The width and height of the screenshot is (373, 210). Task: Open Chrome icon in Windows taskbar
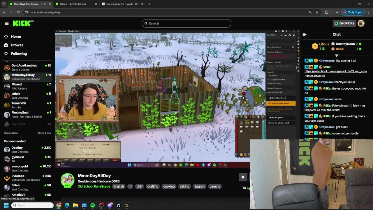pos(59,205)
